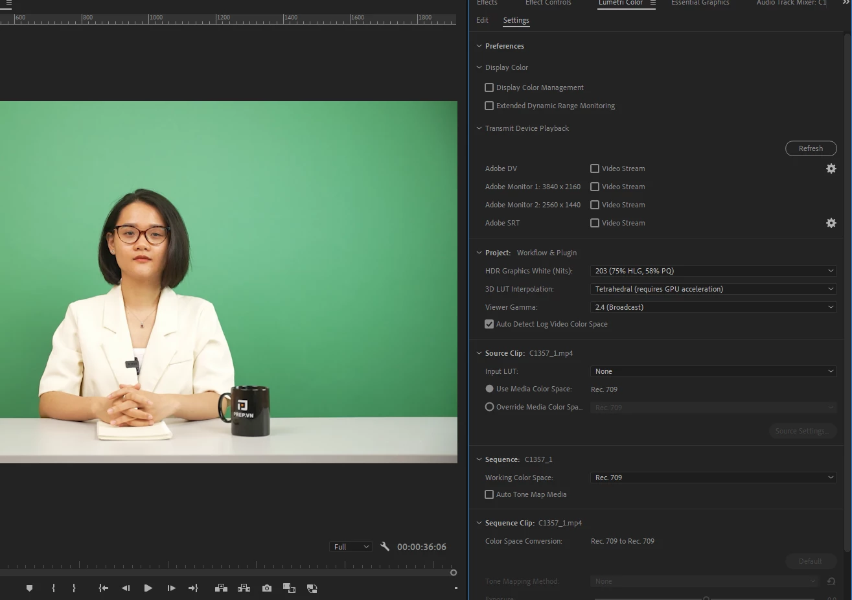Collapse the Sequence Clip section
Screen dimensions: 852x600
[479, 523]
